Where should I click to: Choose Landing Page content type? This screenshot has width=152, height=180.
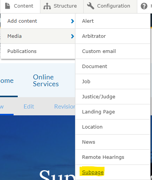pyautogui.click(x=113, y=112)
